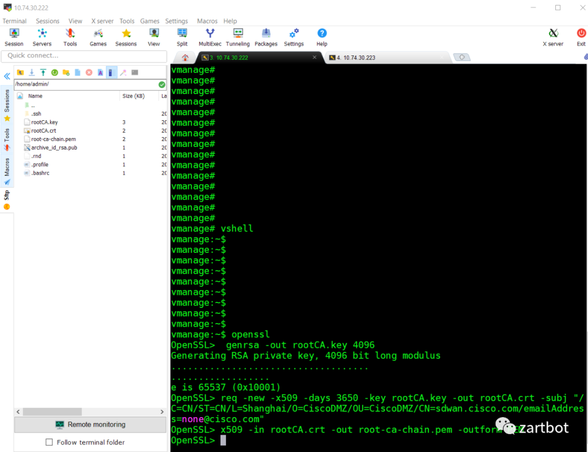Screen dimensions: 588x452
Task: Open the home tab icon
Action: coord(185,57)
